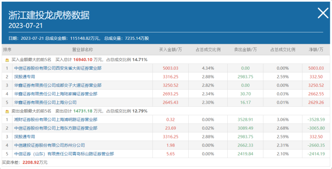The image size is (332, 169).
Task: Open 深股通专用 link in buy list
Action: tap(25, 77)
